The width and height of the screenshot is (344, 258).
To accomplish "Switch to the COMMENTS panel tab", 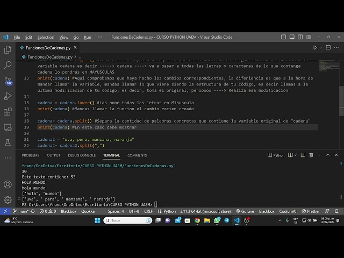I will click(137, 155).
